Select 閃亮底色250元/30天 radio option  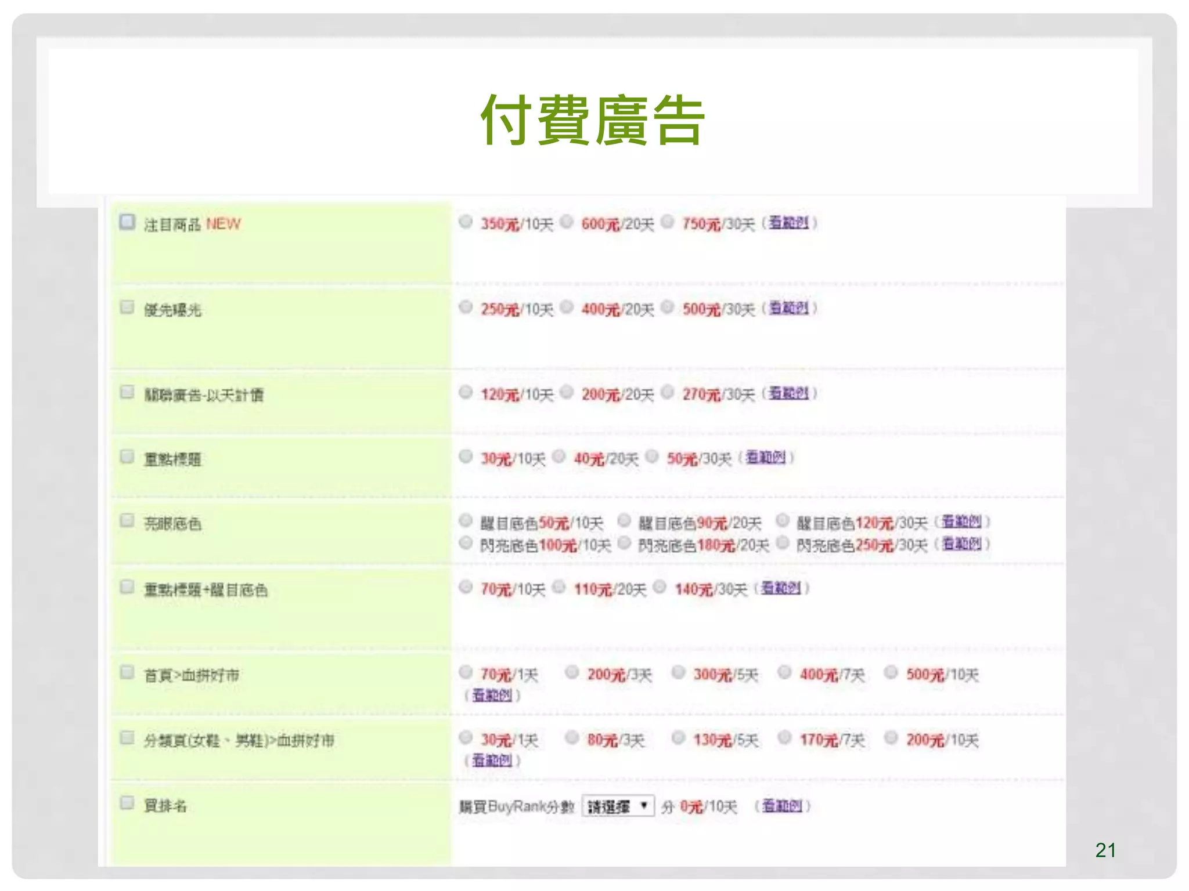tap(783, 543)
